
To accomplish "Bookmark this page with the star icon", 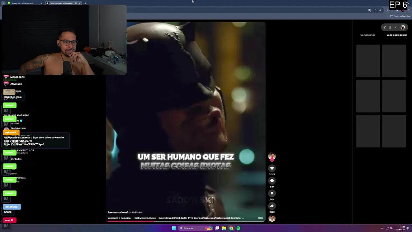I will pyautogui.click(x=380, y=10).
